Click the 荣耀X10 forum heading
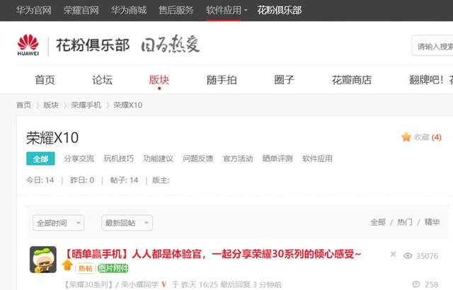 tap(52, 138)
